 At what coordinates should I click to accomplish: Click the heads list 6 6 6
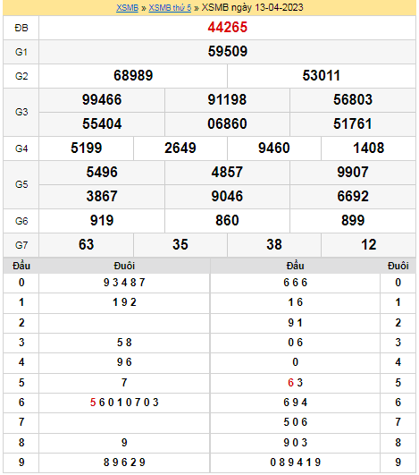[296, 283]
